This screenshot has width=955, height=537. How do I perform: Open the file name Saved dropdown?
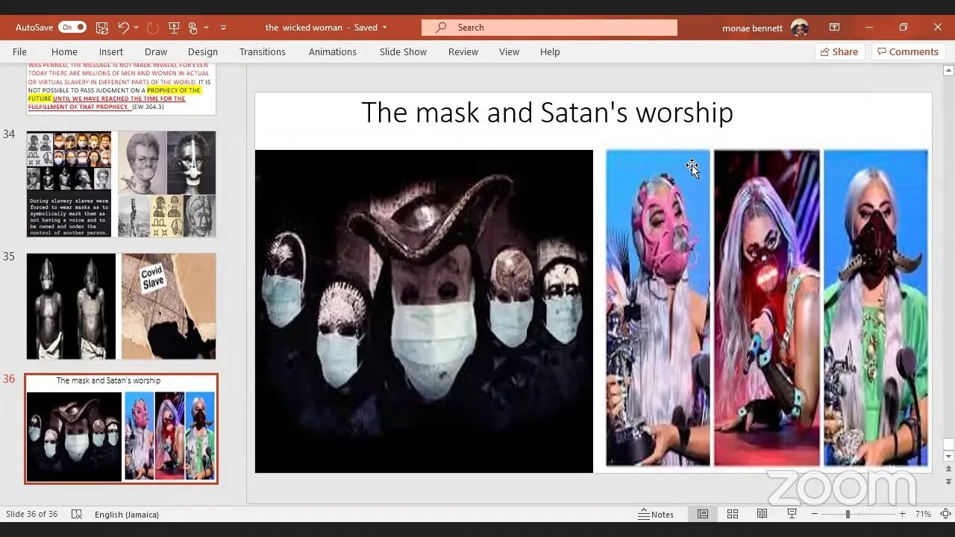tap(385, 28)
